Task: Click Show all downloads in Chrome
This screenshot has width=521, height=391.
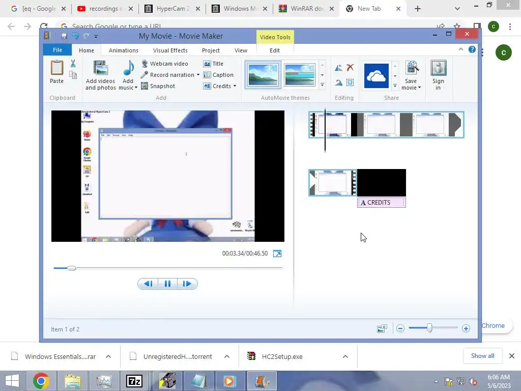Action: pyautogui.click(x=482, y=356)
